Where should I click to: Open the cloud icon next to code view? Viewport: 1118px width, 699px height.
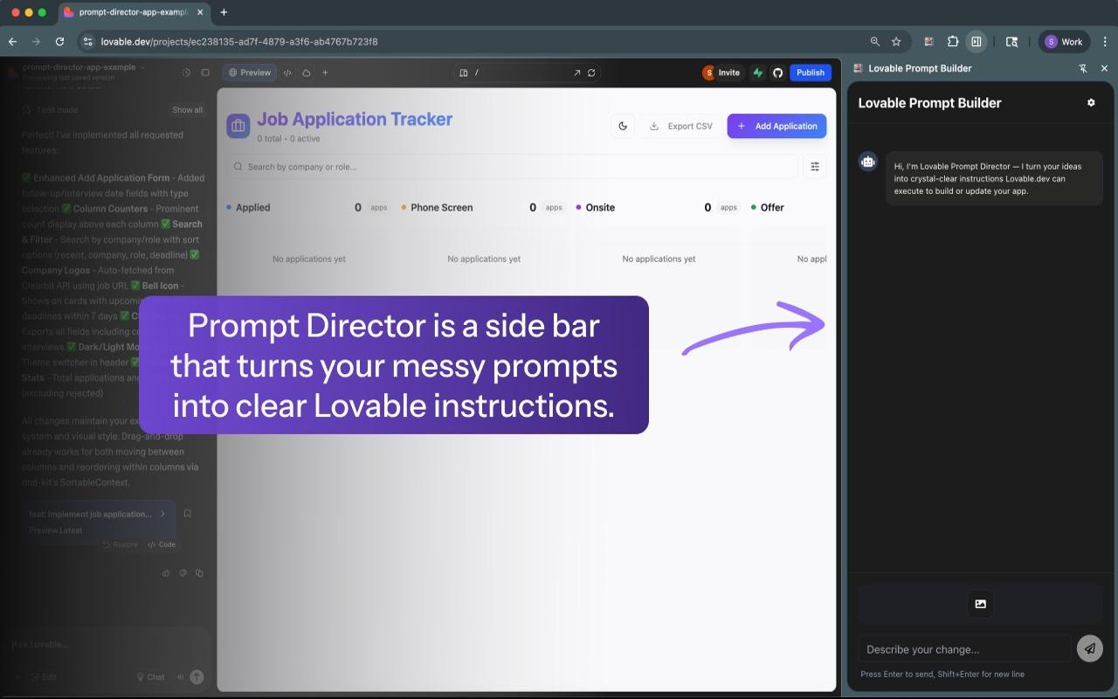point(306,73)
